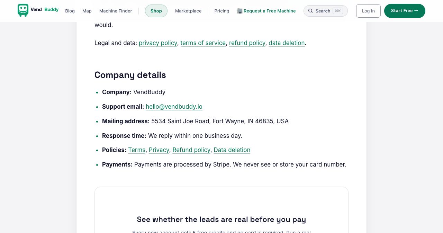Image resolution: width=443 pixels, height=233 pixels.
Task: Select the Shop nav pill
Action: tap(156, 11)
